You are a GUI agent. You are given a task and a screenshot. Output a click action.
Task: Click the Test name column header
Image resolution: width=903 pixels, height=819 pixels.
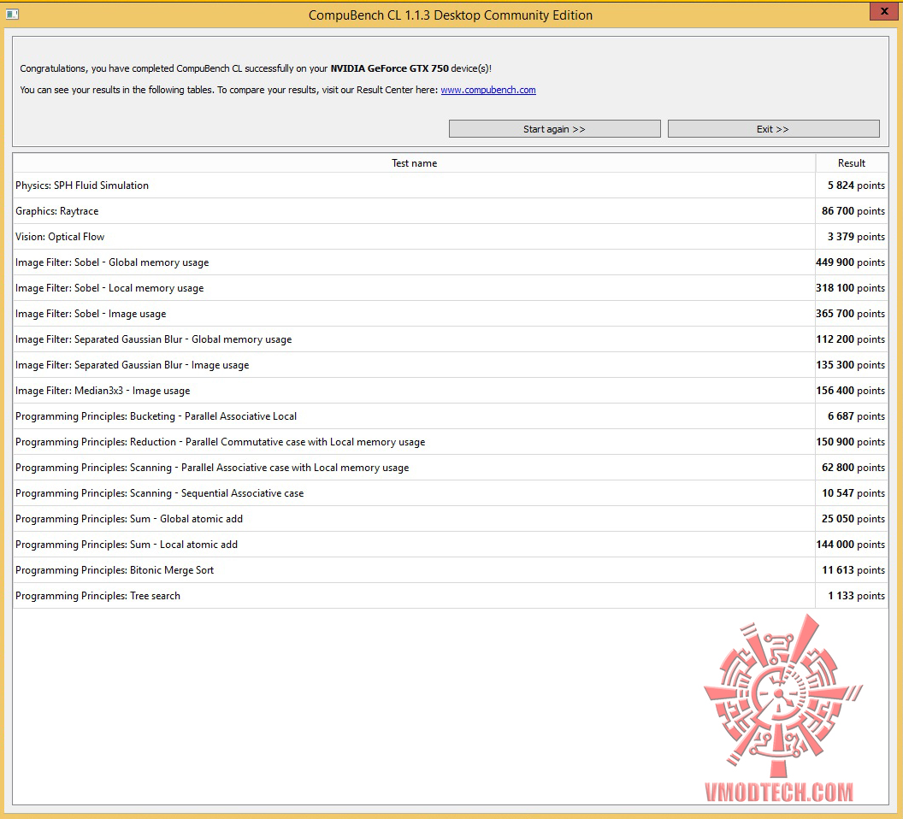(x=414, y=163)
